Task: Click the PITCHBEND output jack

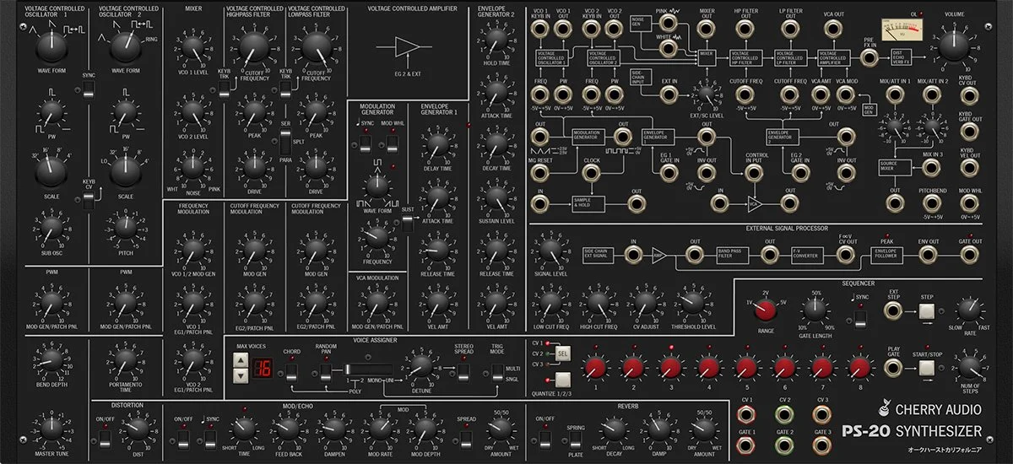Action: pos(931,202)
